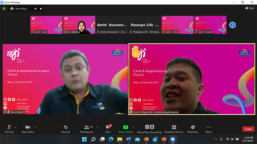Open the View layout menu
Viewport: 257px width, 144px height.
coord(250,8)
